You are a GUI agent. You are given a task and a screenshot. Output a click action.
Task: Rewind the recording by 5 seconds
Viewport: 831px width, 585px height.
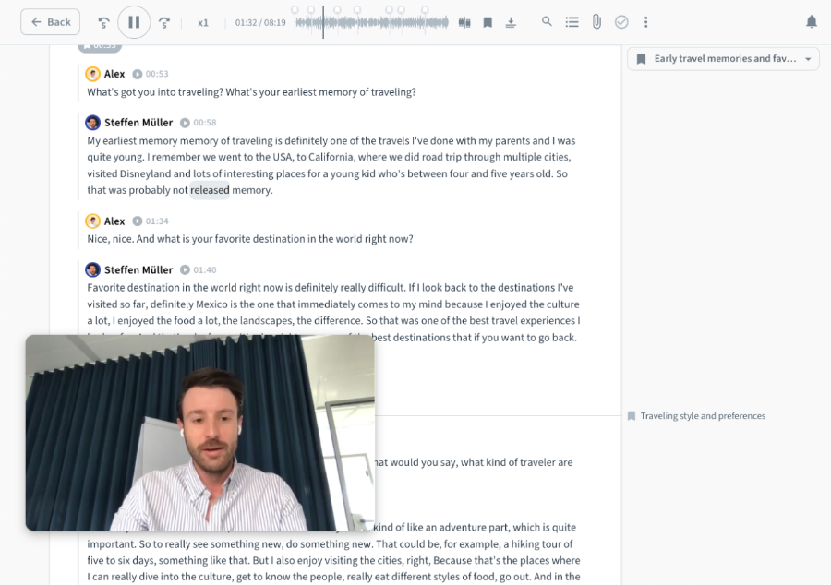pos(103,22)
